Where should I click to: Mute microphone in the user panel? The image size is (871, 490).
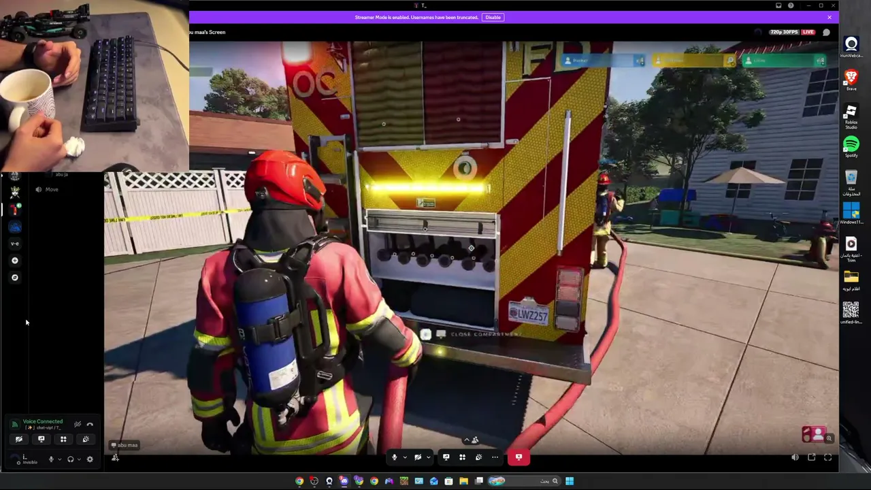[x=51, y=459]
